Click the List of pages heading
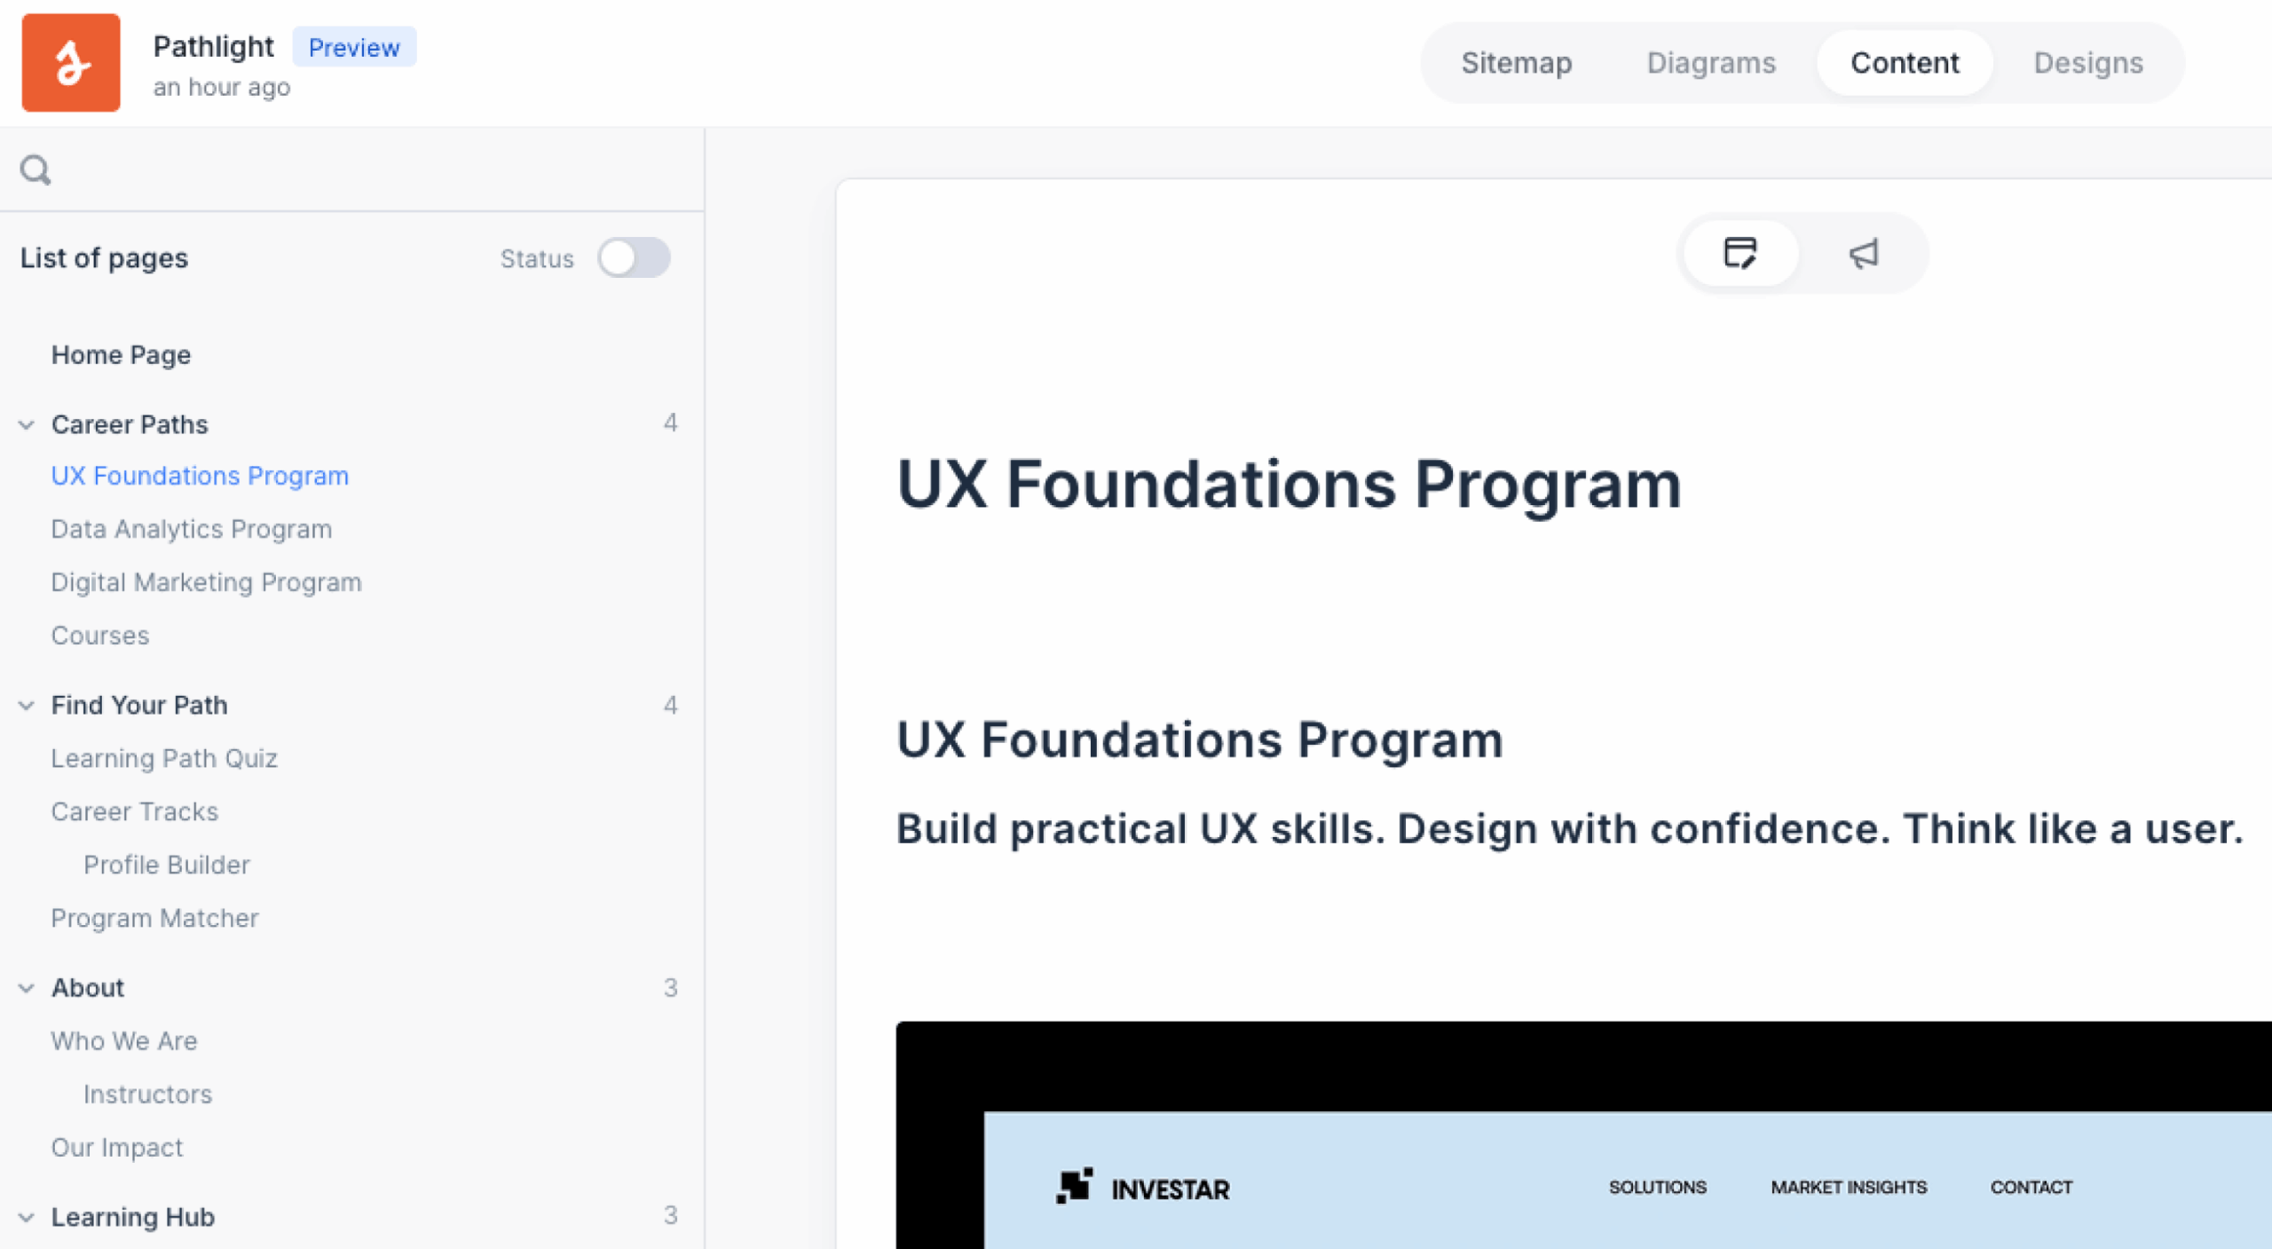Screen dimensions: 2272x1249 104,258
